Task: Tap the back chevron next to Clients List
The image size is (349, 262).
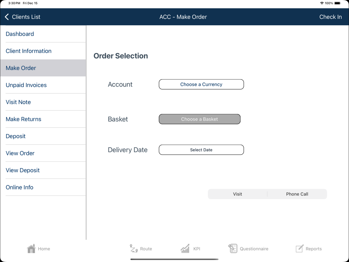Action: (6, 16)
